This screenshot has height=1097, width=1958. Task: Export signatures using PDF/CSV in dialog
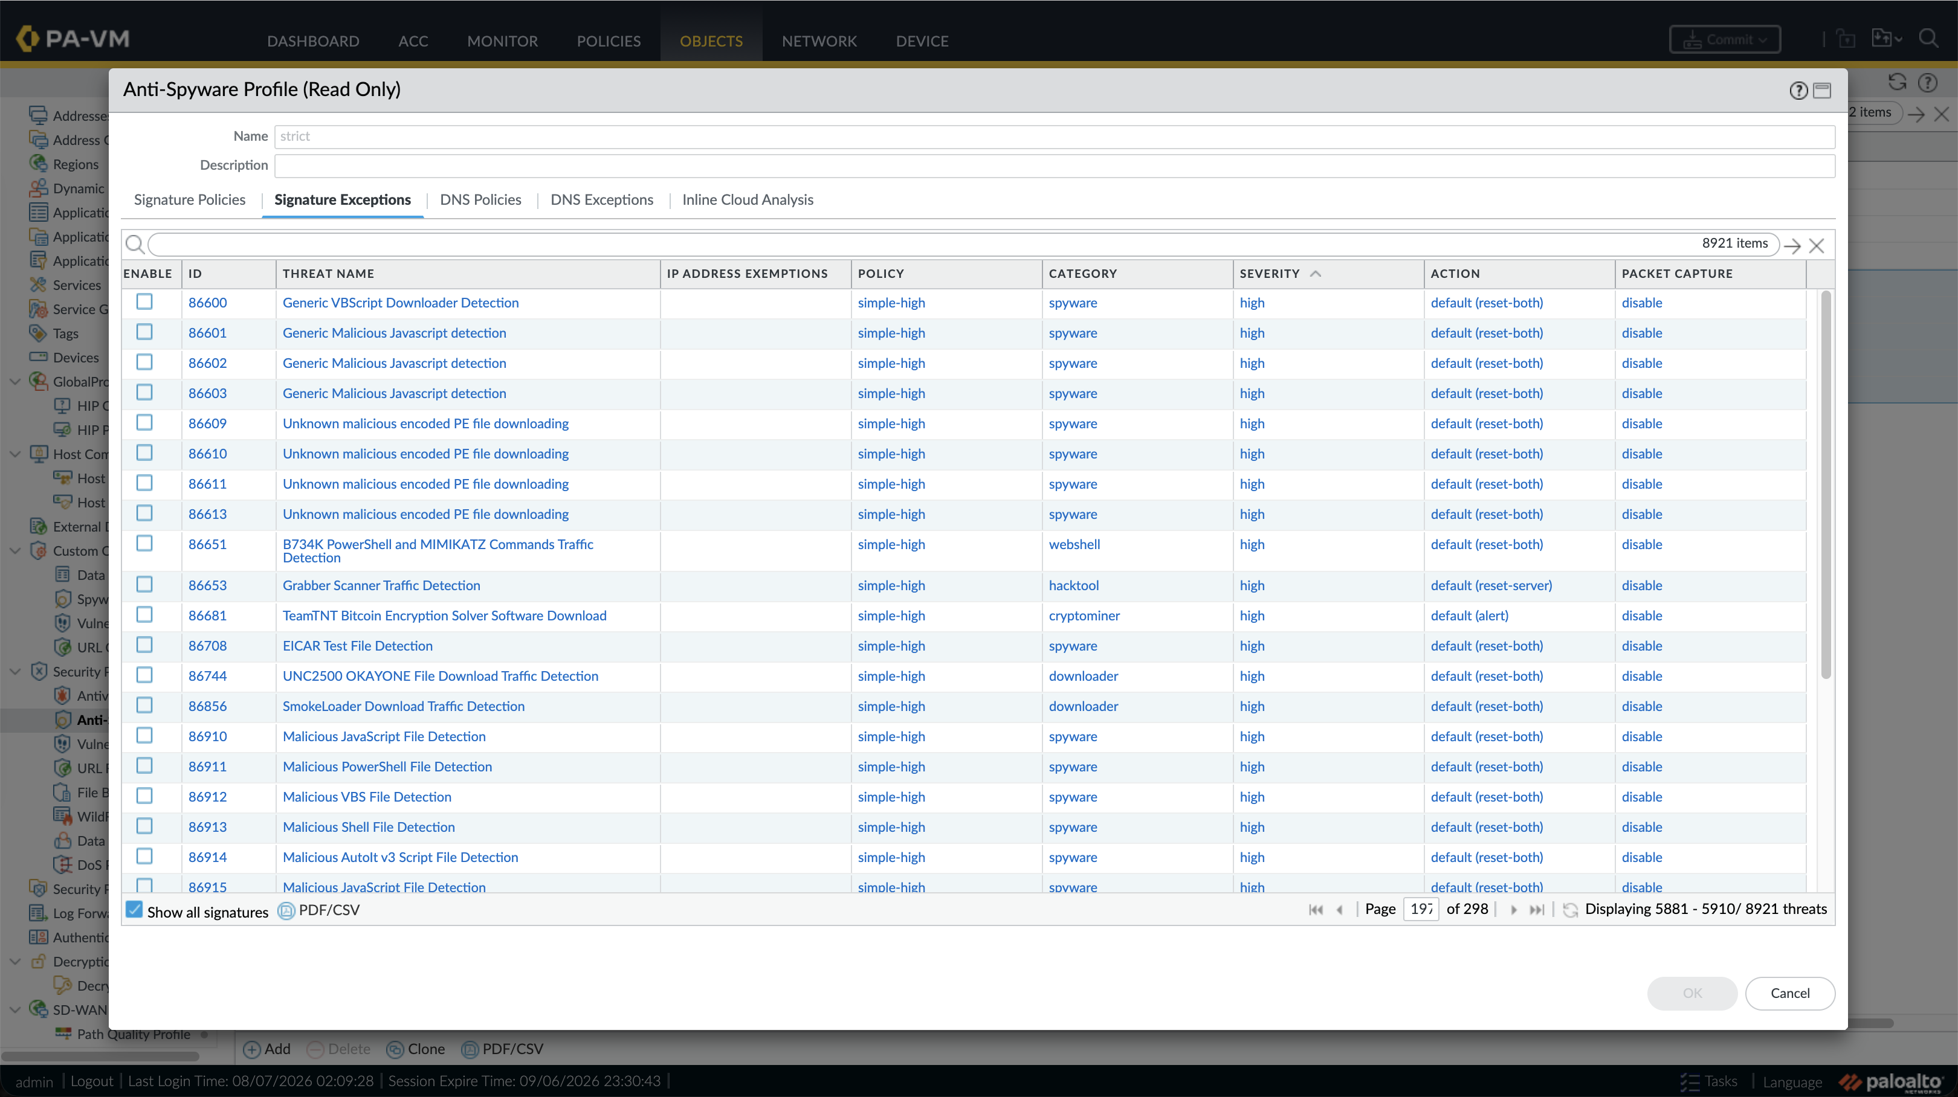319,910
